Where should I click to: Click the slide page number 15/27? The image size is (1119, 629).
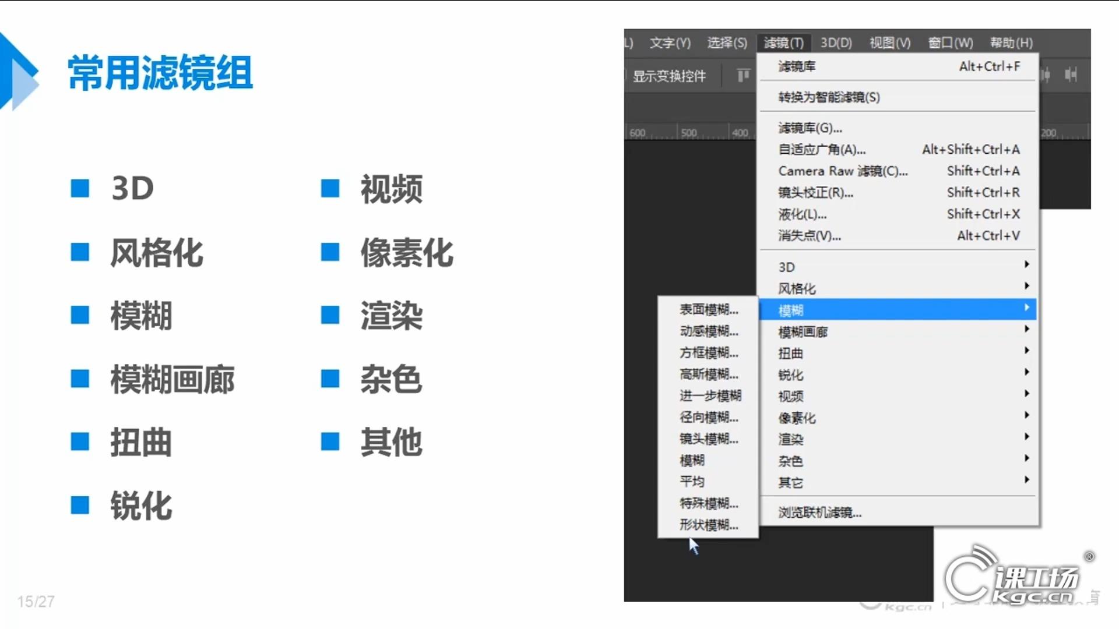point(36,602)
